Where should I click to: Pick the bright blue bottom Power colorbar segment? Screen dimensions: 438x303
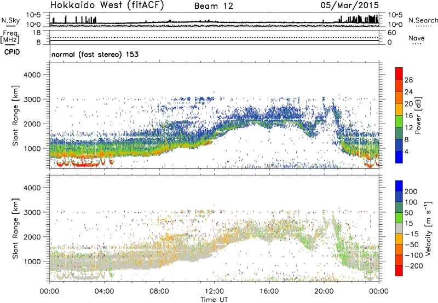399,157
